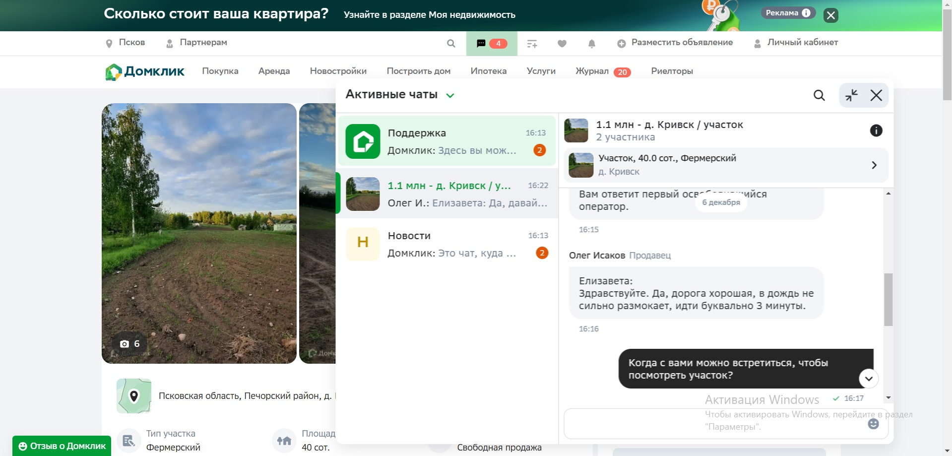This screenshot has height=456, width=952.
Task: Open the Ипотека menu item
Action: (488, 71)
